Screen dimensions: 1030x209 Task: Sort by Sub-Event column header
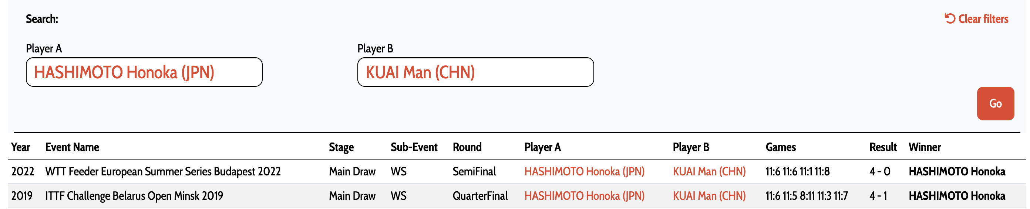pos(414,147)
